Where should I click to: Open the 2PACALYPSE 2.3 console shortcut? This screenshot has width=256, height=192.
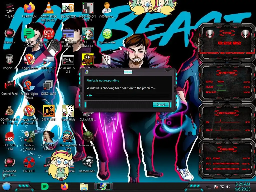coord(68,63)
